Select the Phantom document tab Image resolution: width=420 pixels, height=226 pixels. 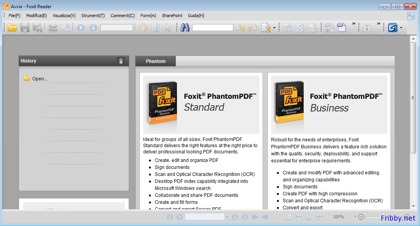tap(155, 61)
